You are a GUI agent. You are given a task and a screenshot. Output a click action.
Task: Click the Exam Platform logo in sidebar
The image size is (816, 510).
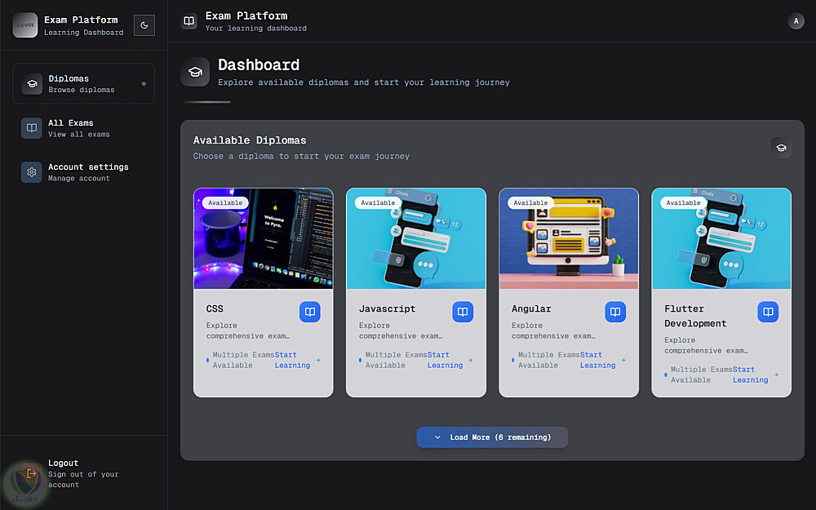click(25, 25)
